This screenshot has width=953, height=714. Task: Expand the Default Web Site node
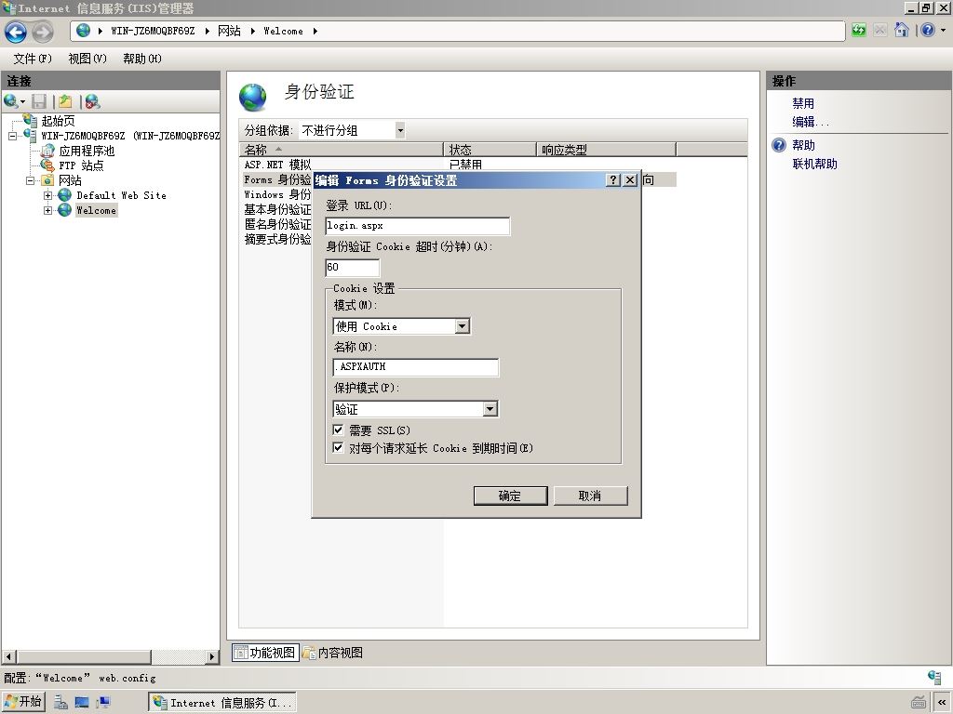pyautogui.click(x=48, y=195)
